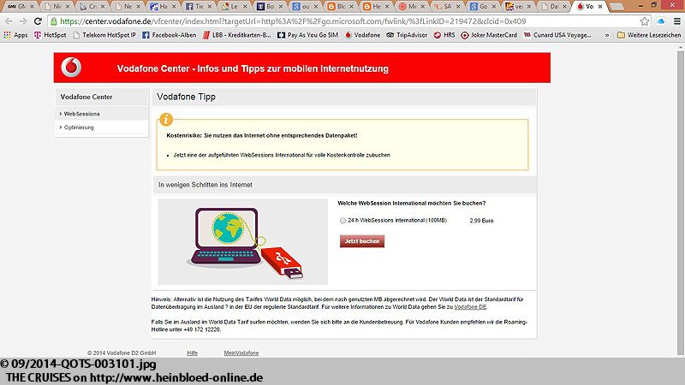Open the Cunard USA Voyage bookmark

click(x=557, y=35)
